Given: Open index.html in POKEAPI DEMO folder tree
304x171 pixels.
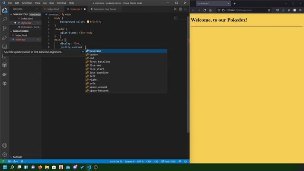Looking at the screenshot, I should tap(25, 35).
